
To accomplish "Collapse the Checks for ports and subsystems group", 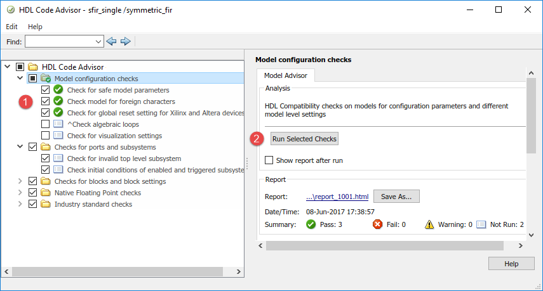I will tap(20, 147).
